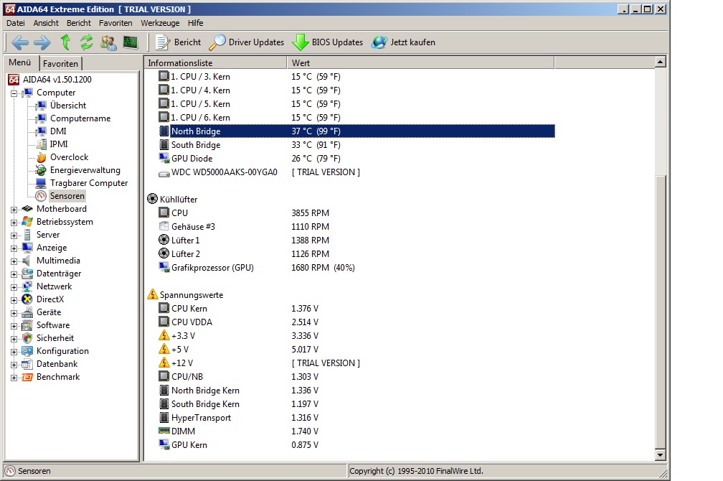Image resolution: width=723 pixels, height=481 pixels.
Task: Expand the Server node
Action: (x=14, y=235)
